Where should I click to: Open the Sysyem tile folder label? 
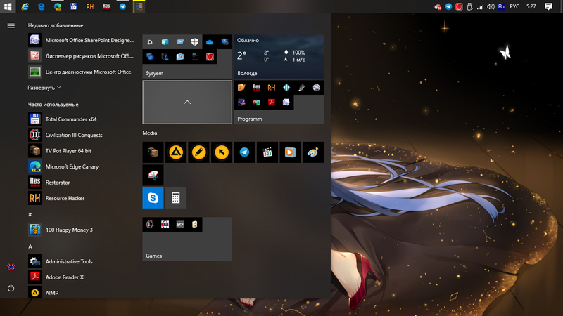coord(154,73)
